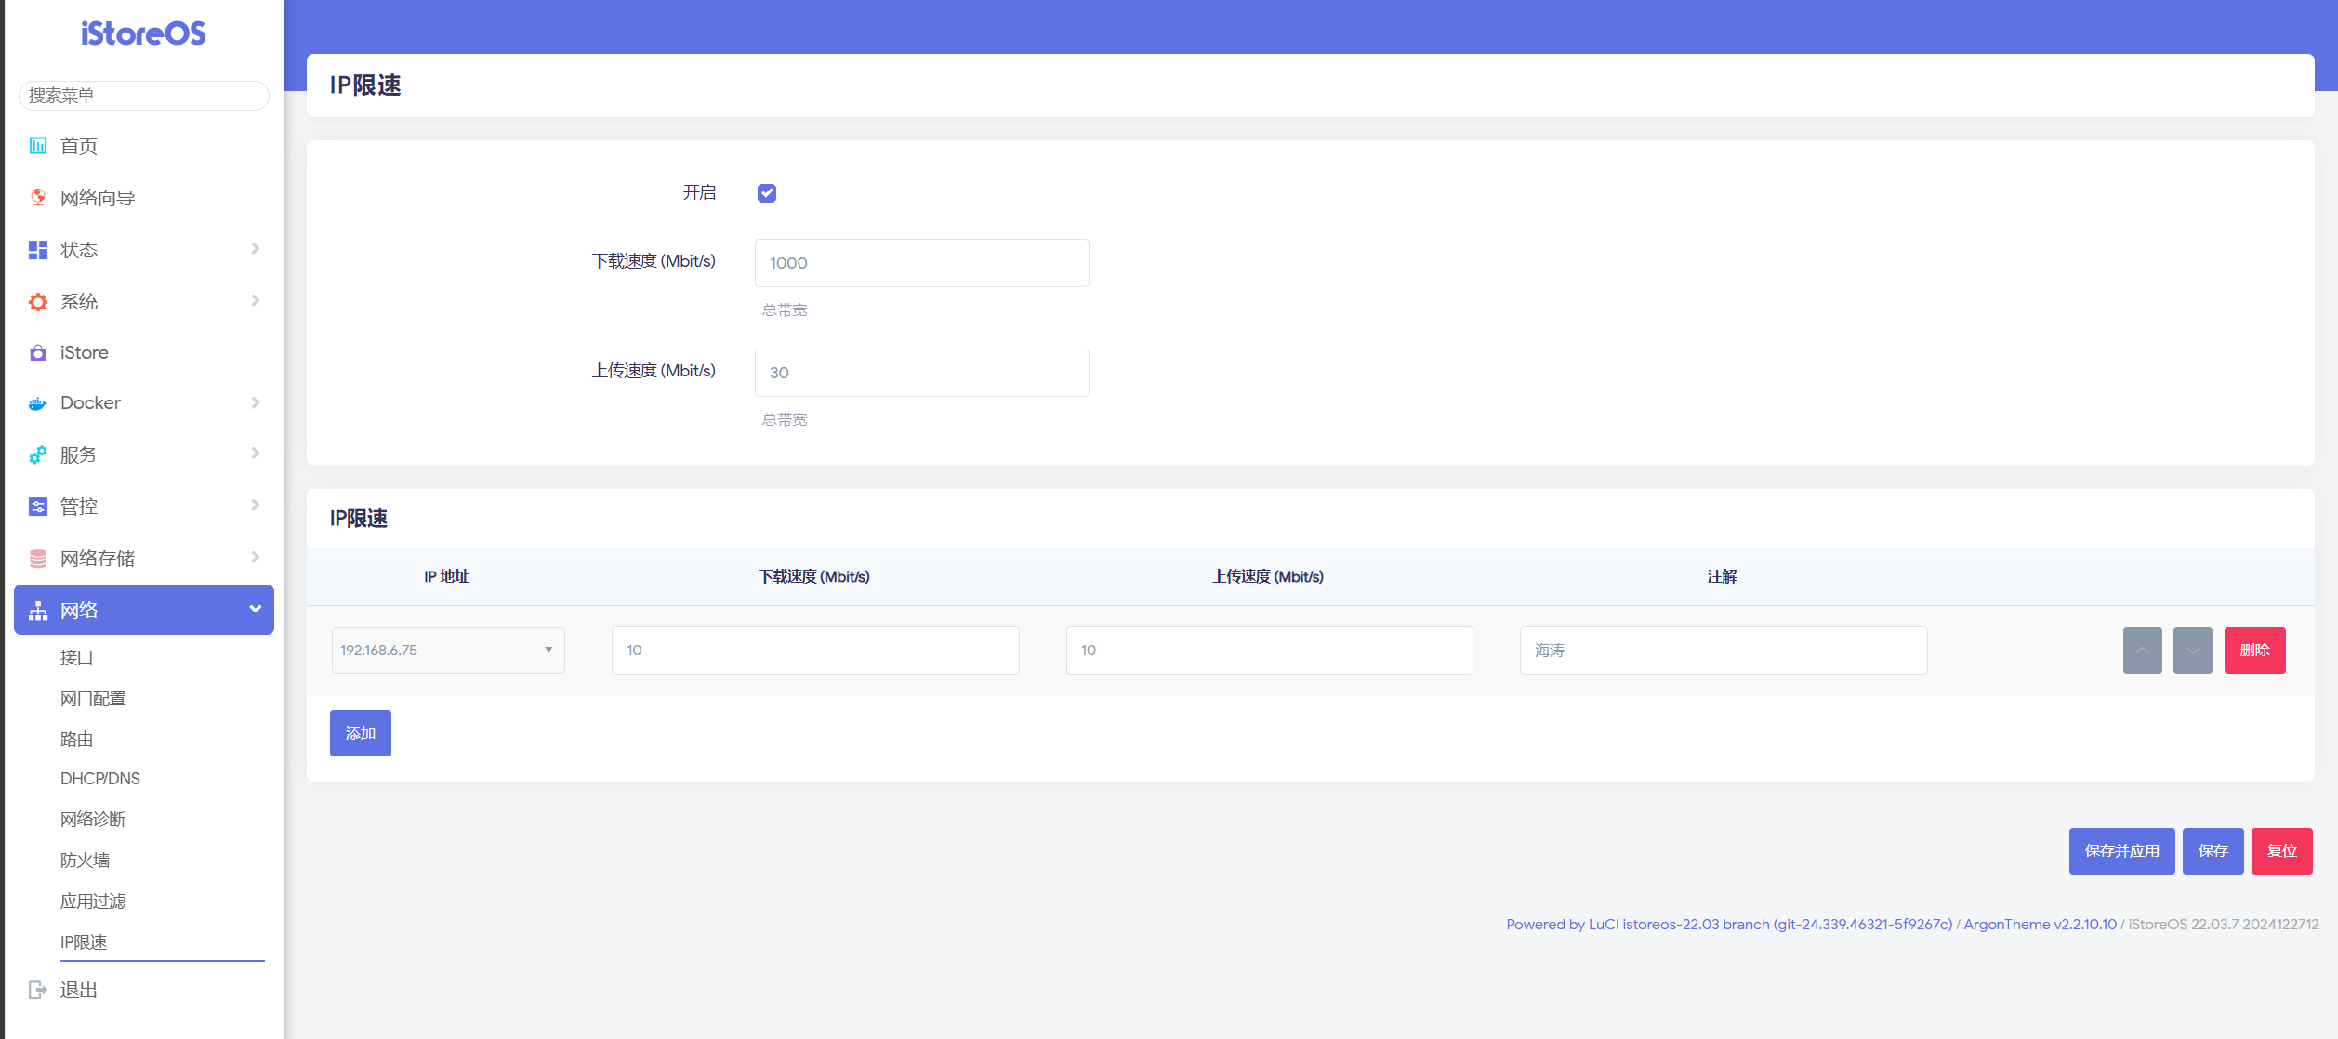2338x1039 pixels.
Task: Uncheck the enable IP limit checkbox
Action: click(767, 193)
